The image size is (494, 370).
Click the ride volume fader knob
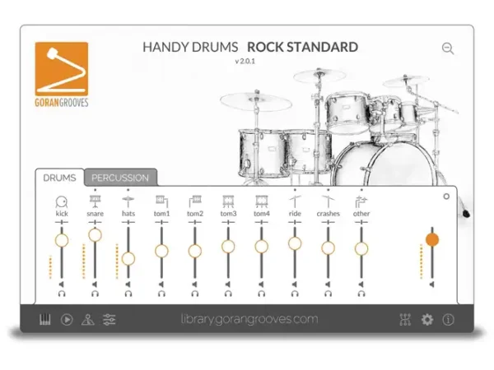(295, 243)
